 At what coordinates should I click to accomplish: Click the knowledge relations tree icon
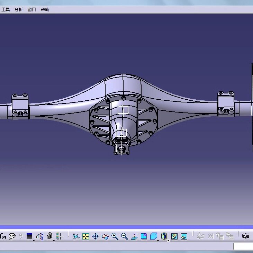click(x=40, y=236)
